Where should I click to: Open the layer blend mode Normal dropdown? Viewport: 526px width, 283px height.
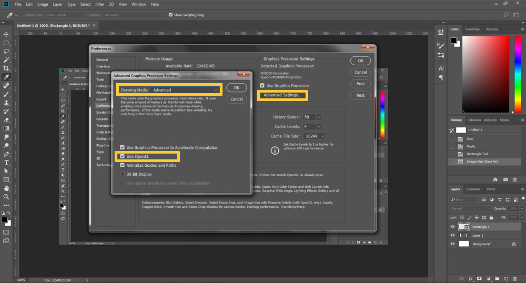(x=471, y=208)
